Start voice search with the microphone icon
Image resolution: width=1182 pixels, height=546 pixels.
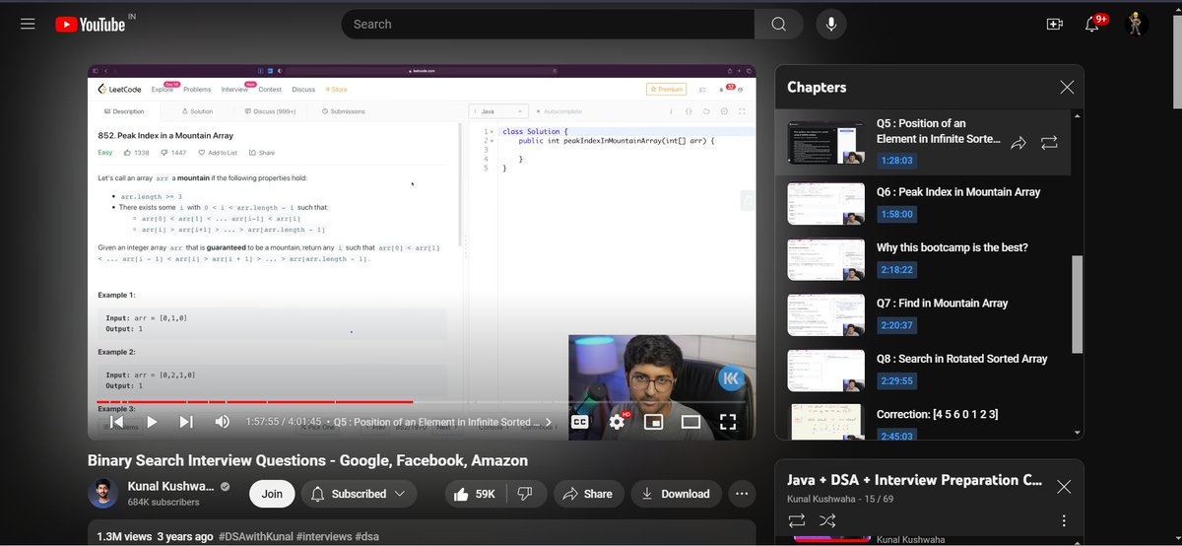click(831, 24)
